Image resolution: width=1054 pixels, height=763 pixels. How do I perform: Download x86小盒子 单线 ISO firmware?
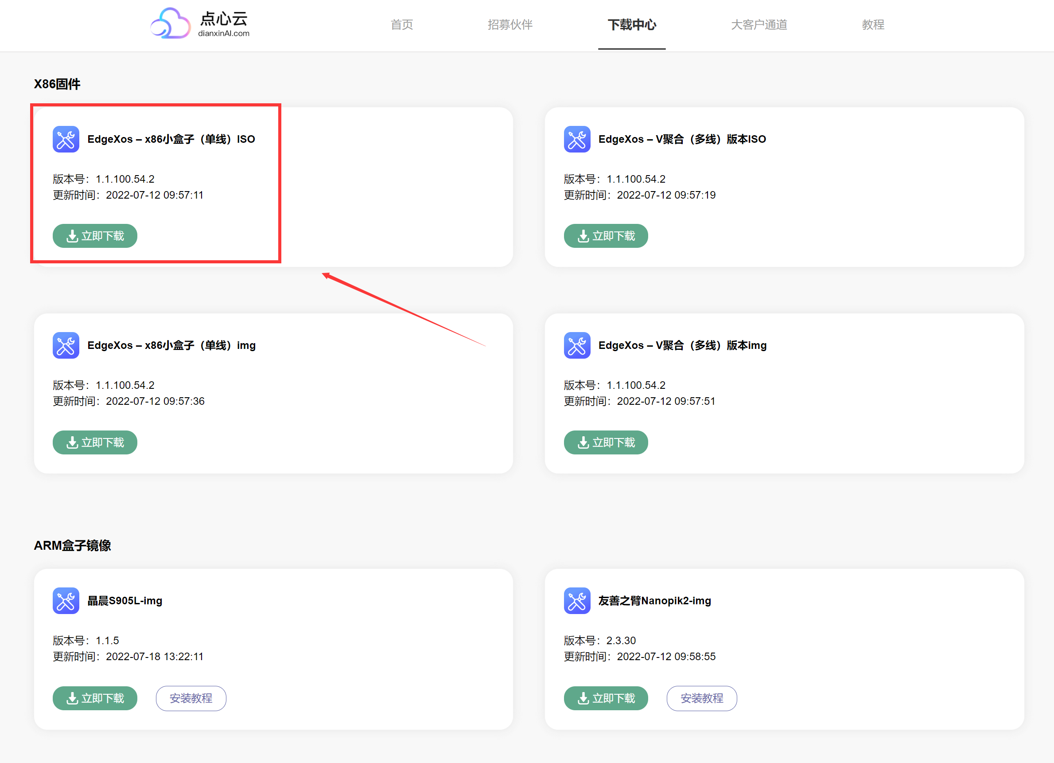click(95, 236)
